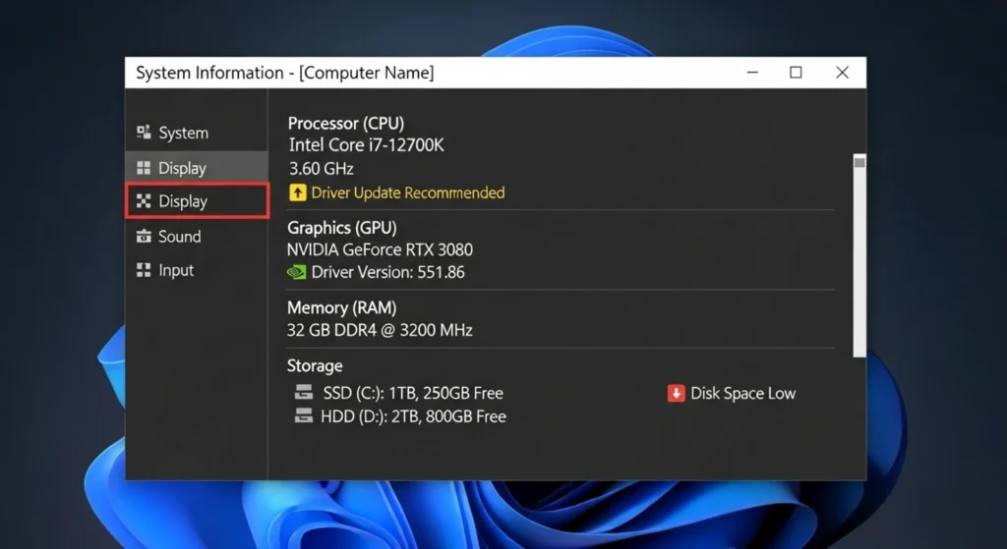Select the text NVIDIA GeForce RTX 3080
The image size is (1007, 549).
tap(380, 249)
